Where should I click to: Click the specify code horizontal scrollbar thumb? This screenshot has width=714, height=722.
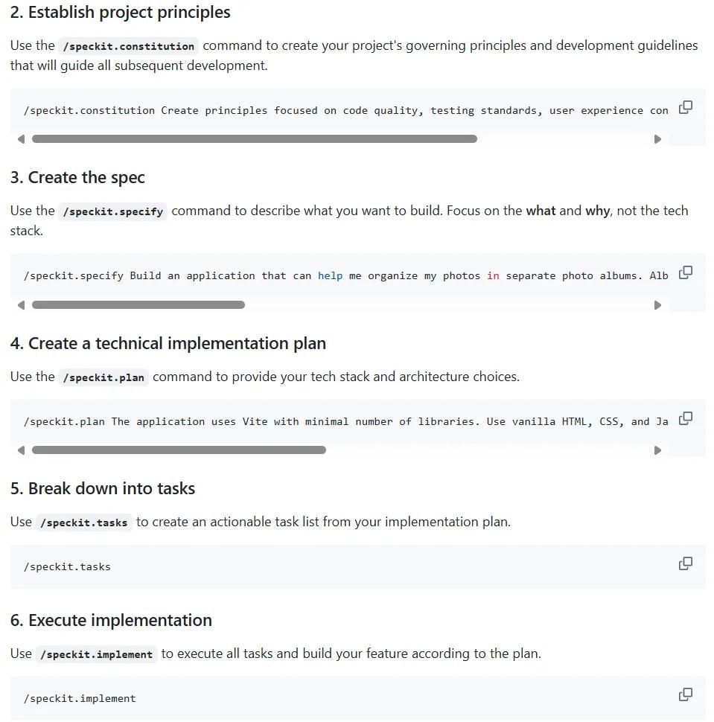(138, 305)
